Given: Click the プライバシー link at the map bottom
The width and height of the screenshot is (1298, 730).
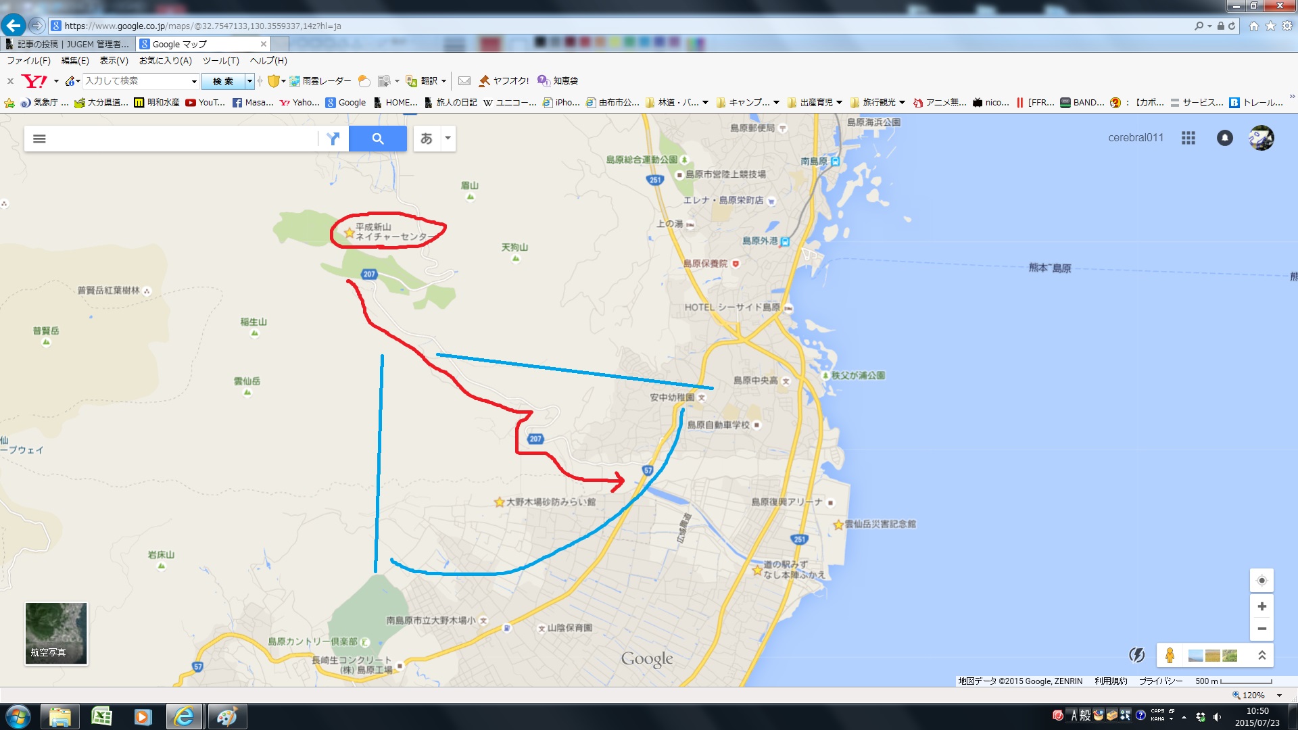Looking at the screenshot, I should click(1161, 681).
